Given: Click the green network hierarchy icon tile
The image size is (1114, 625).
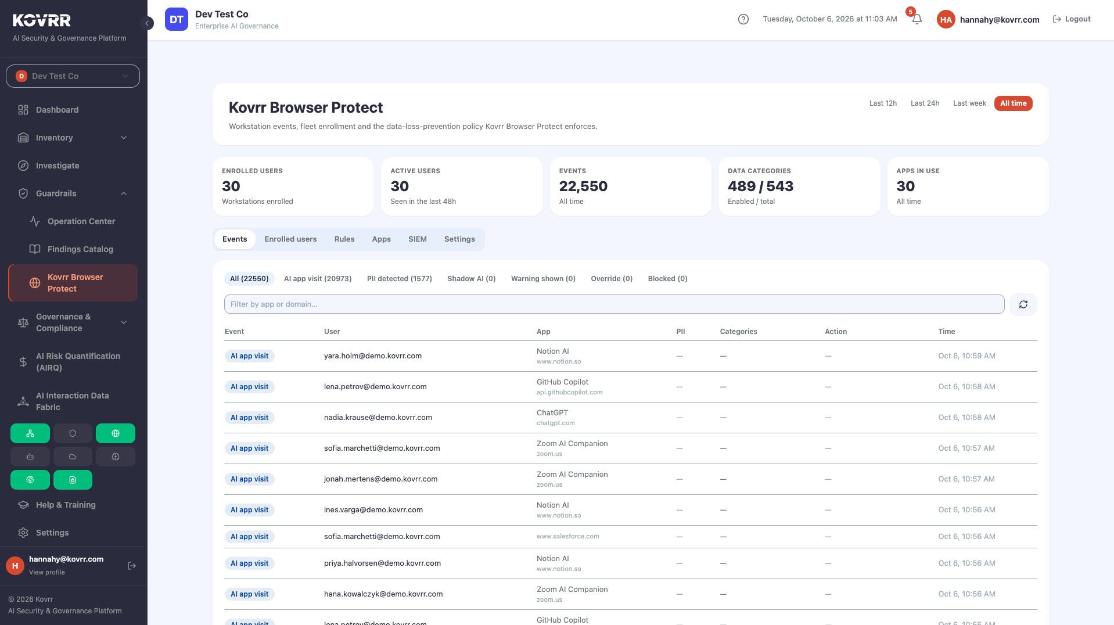Looking at the screenshot, I should (30, 433).
